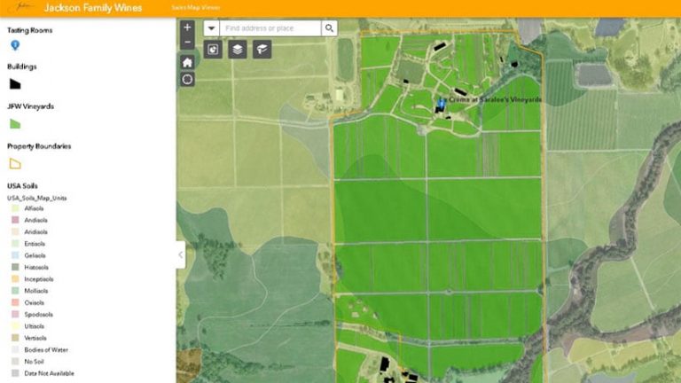Click the Oxisols legend entry
Screen dimensions: 681x383
pyautogui.click(x=35, y=302)
